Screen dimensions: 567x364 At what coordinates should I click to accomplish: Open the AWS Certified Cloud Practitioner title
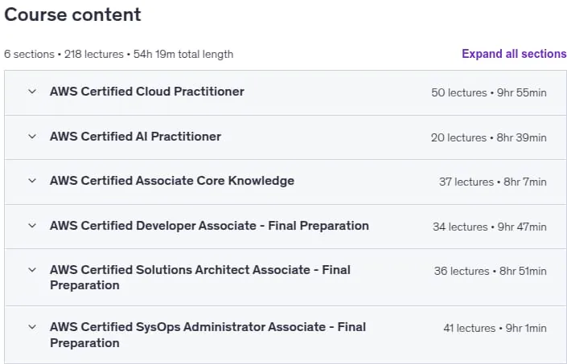pyautogui.click(x=147, y=92)
